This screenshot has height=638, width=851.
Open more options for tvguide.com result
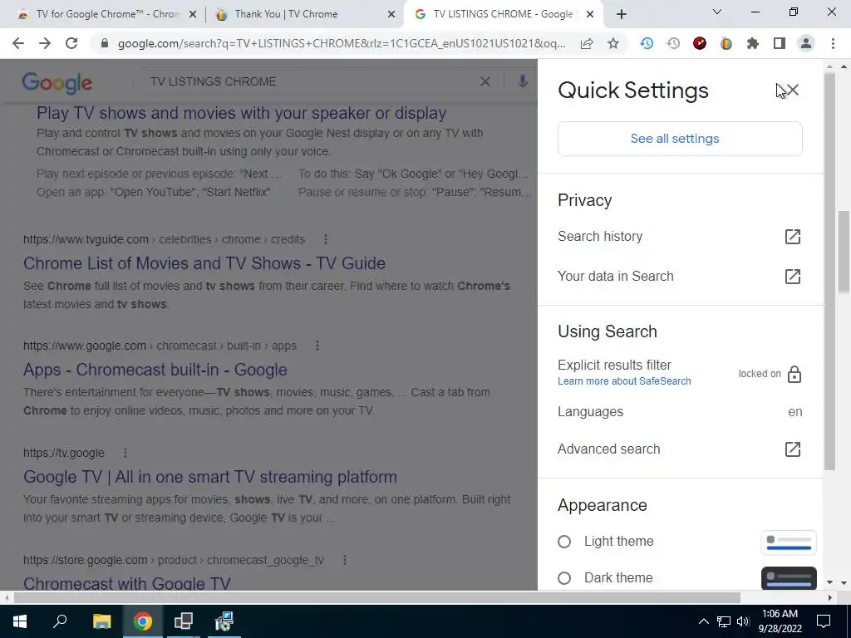326,239
